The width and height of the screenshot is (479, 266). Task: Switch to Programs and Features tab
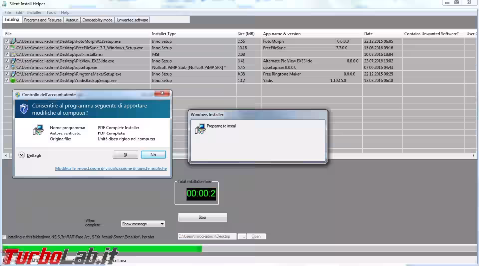pyautogui.click(x=43, y=20)
